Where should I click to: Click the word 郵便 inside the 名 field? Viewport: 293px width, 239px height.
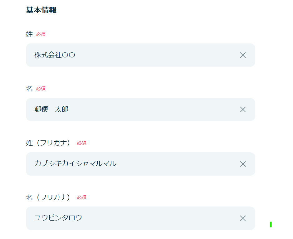(x=41, y=109)
